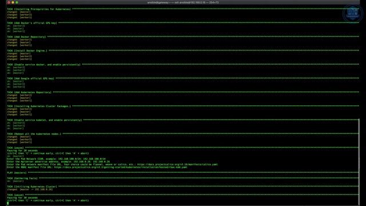Click 'changed: [master]' under Installing Prerequisites
Screen dimensions: 366x206
pos(19,12)
